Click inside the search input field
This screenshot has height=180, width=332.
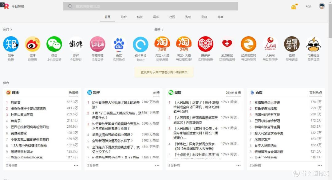tap(150, 6)
